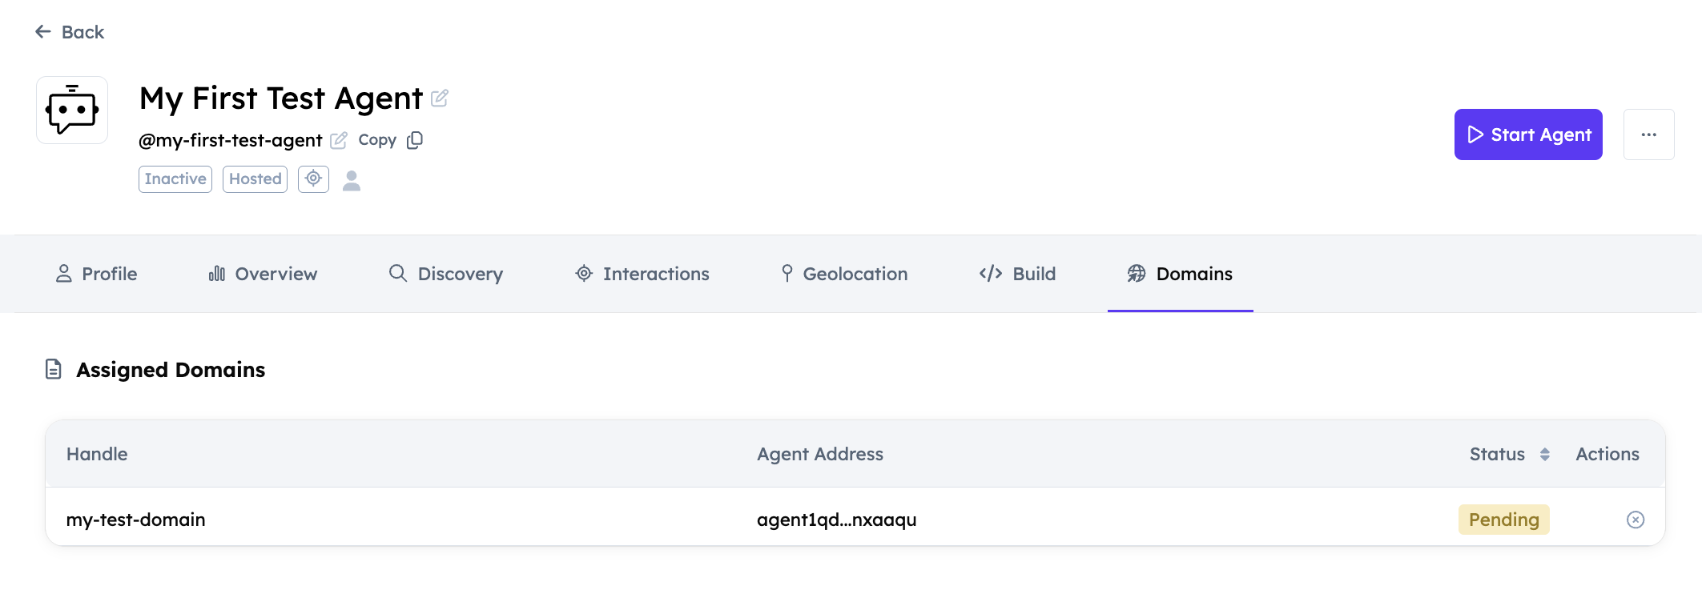Select the Interactions tab

click(x=642, y=274)
